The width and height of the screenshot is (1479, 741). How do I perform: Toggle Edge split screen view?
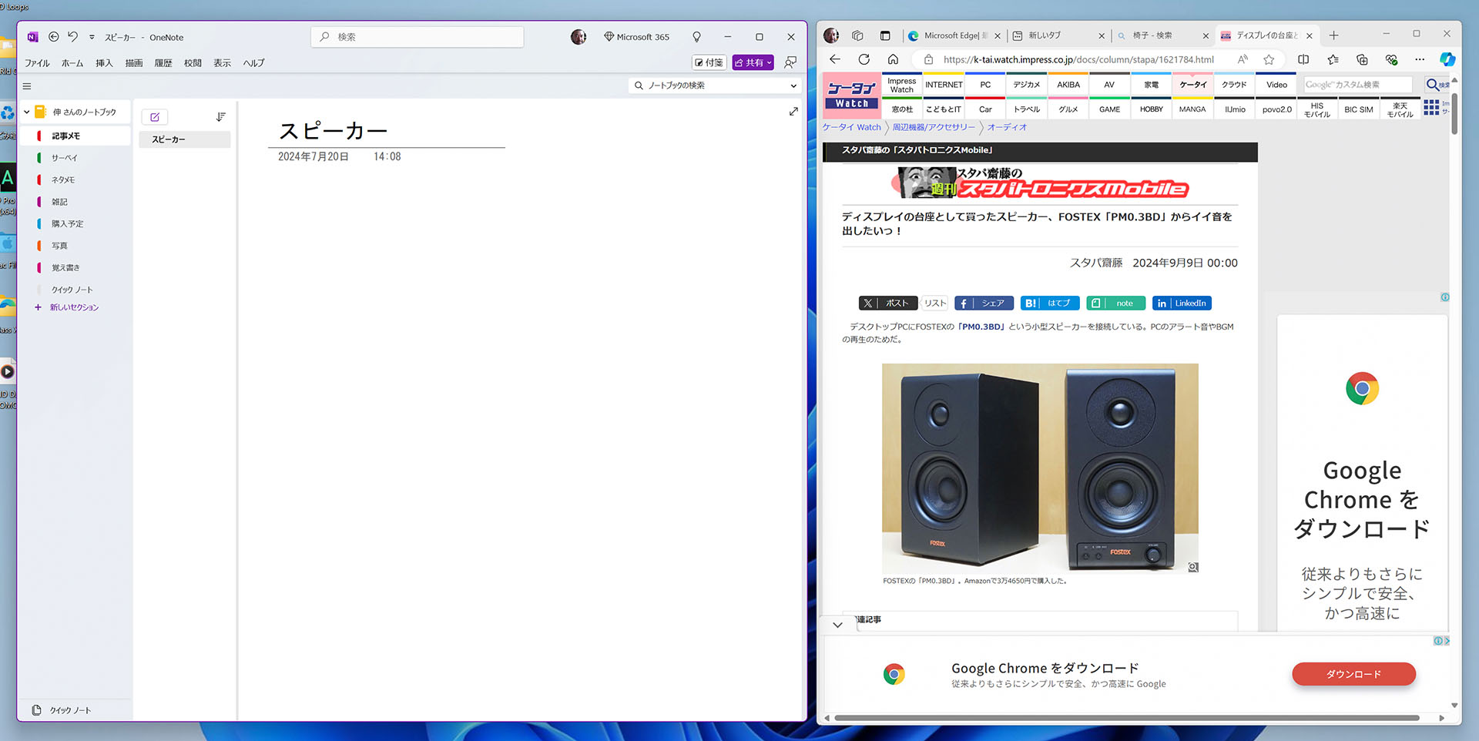[x=1303, y=59]
